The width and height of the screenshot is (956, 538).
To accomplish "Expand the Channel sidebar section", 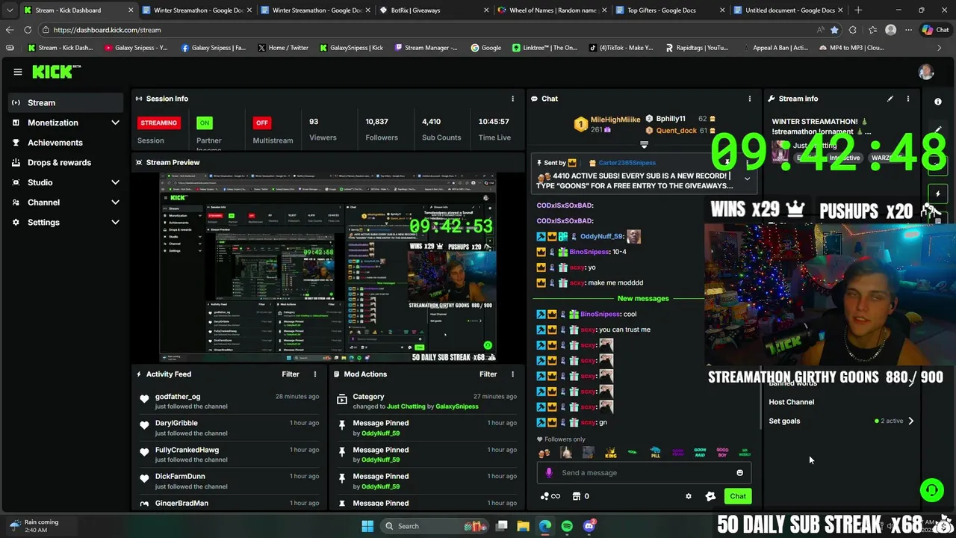I will coord(115,202).
